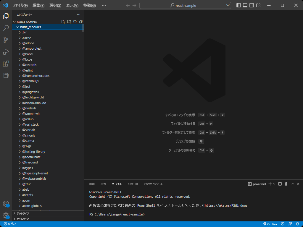Viewport: 303px width, 227px height.
Task: Open errors and warnings in status bar
Action: (x=10, y=224)
